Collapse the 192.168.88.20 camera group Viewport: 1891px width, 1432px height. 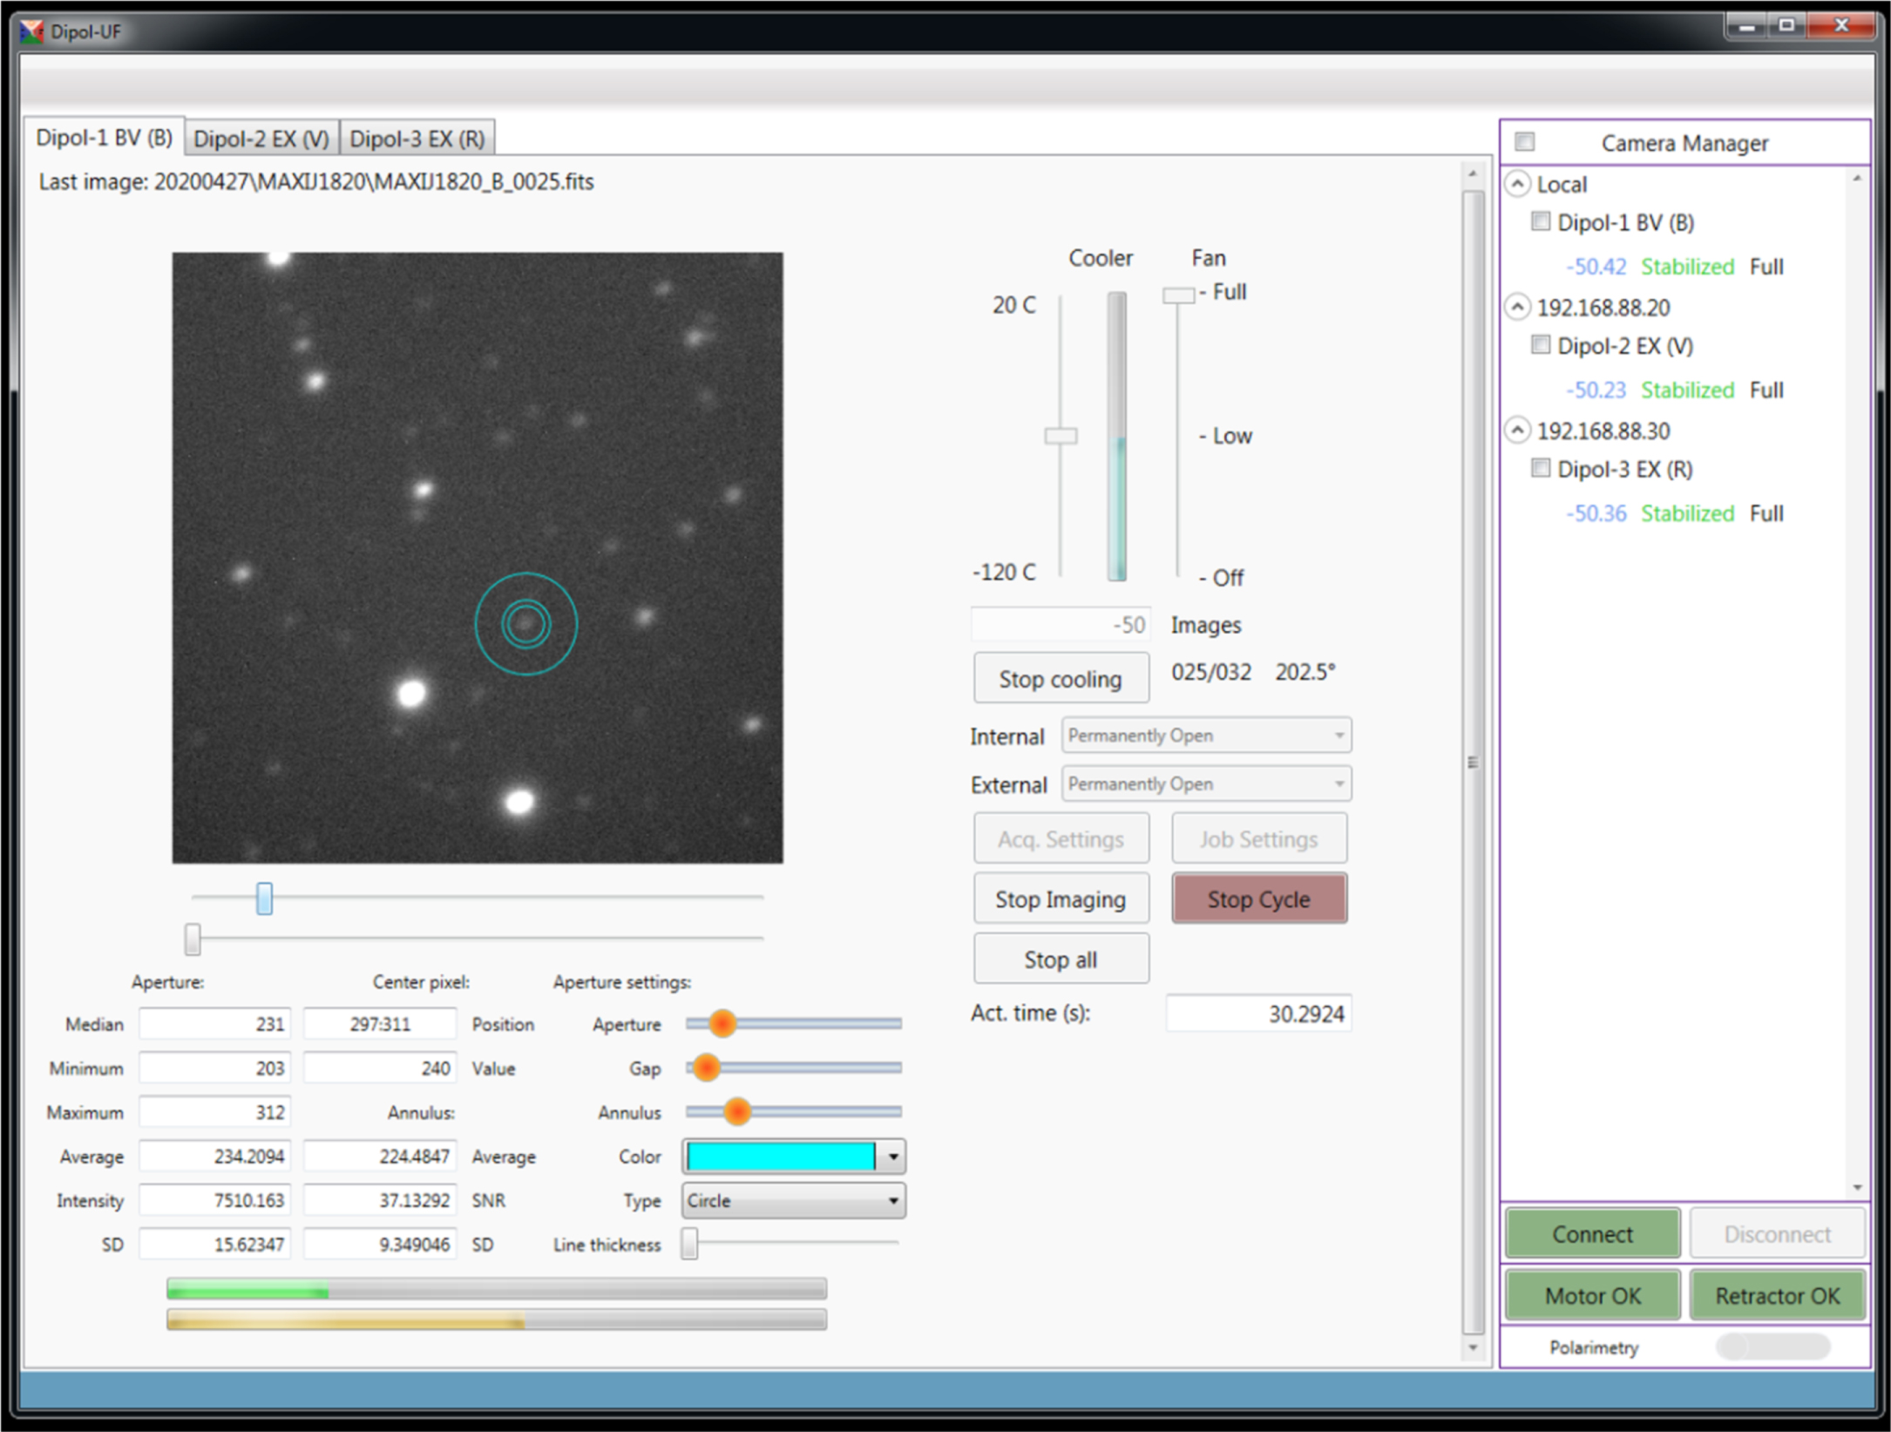click(1517, 307)
